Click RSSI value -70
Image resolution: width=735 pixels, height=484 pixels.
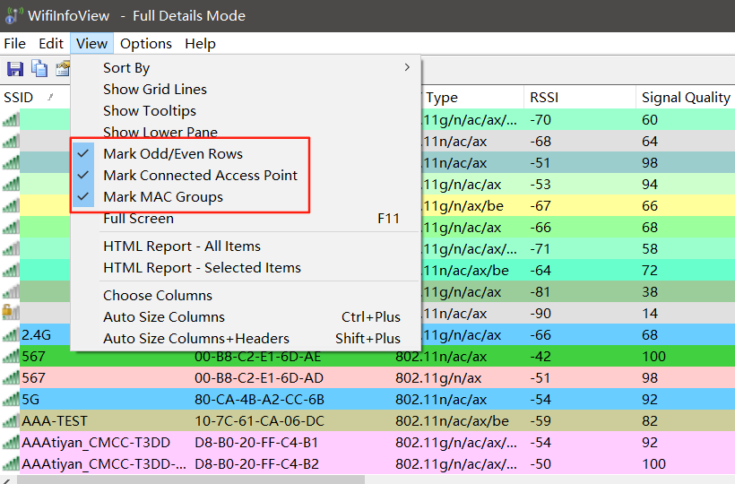pos(540,119)
